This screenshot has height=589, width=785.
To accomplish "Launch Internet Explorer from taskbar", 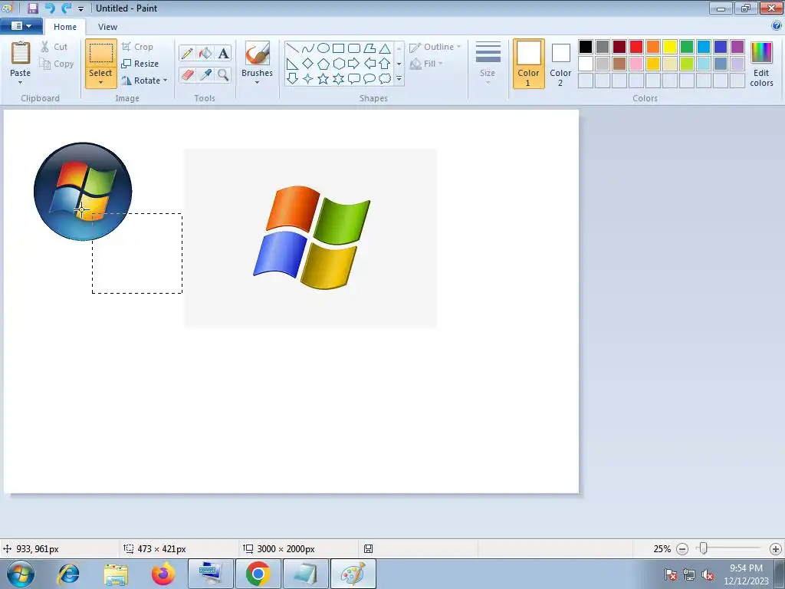I will (68, 574).
